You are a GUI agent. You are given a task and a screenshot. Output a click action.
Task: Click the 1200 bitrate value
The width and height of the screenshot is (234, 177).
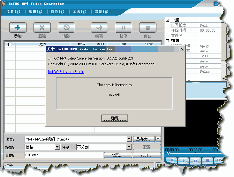204,56
